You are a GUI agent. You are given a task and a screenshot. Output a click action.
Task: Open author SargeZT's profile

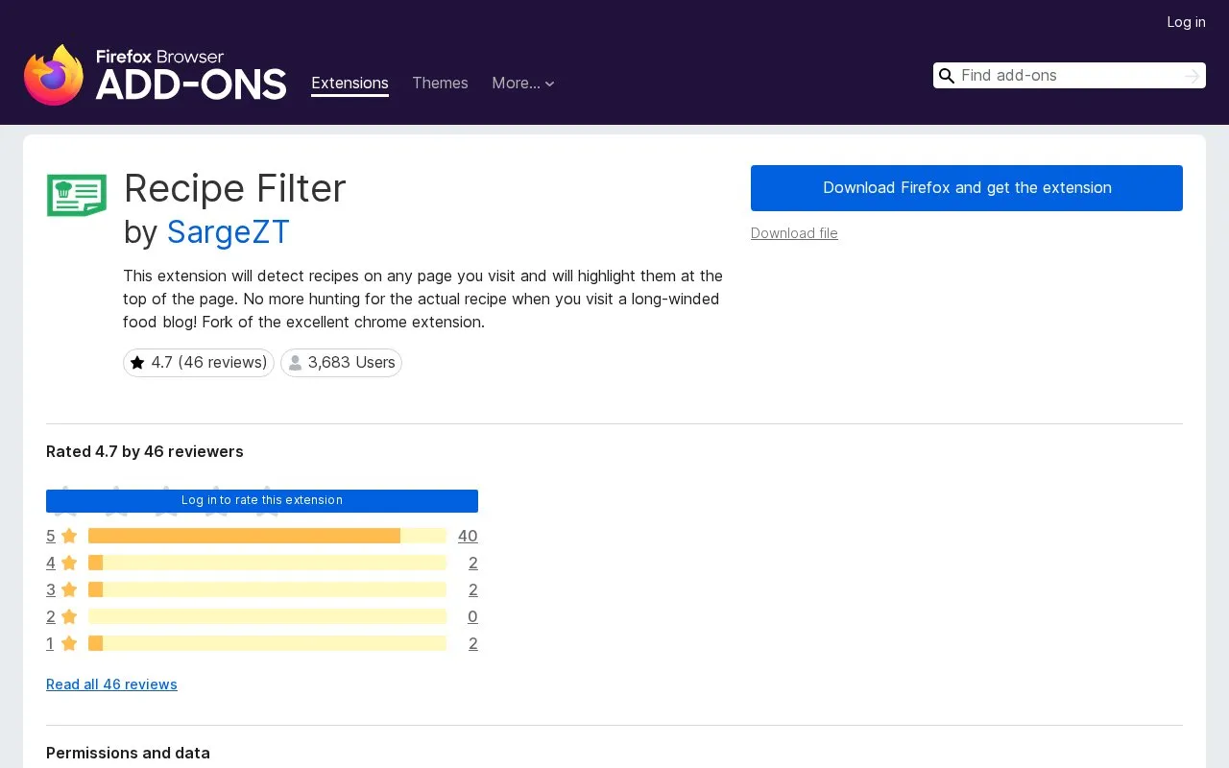229,232
